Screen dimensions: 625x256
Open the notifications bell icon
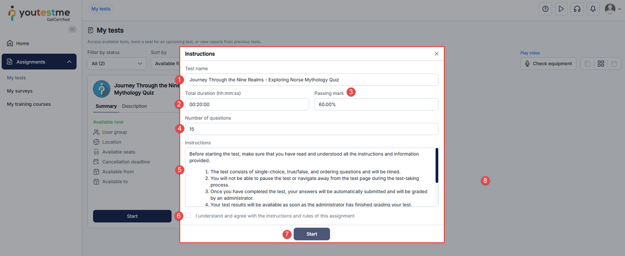click(x=593, y=9)
